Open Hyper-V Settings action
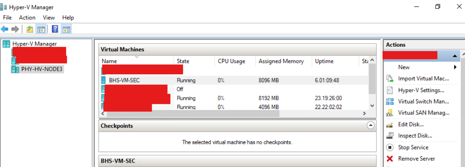The height and width of the screenshot is (167, 465). click(x=421, y=90)
